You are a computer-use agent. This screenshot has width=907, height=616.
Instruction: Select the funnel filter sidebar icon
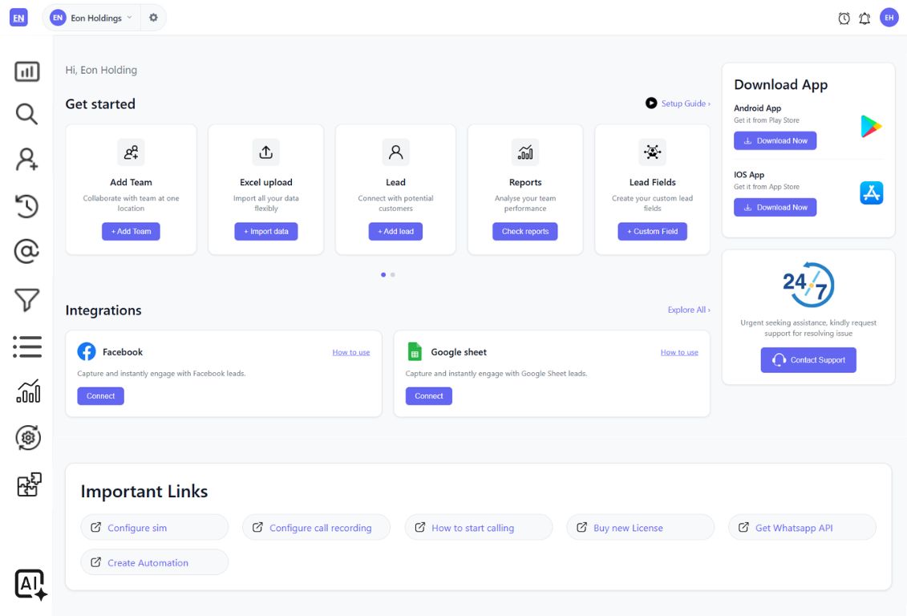point(27,300)
